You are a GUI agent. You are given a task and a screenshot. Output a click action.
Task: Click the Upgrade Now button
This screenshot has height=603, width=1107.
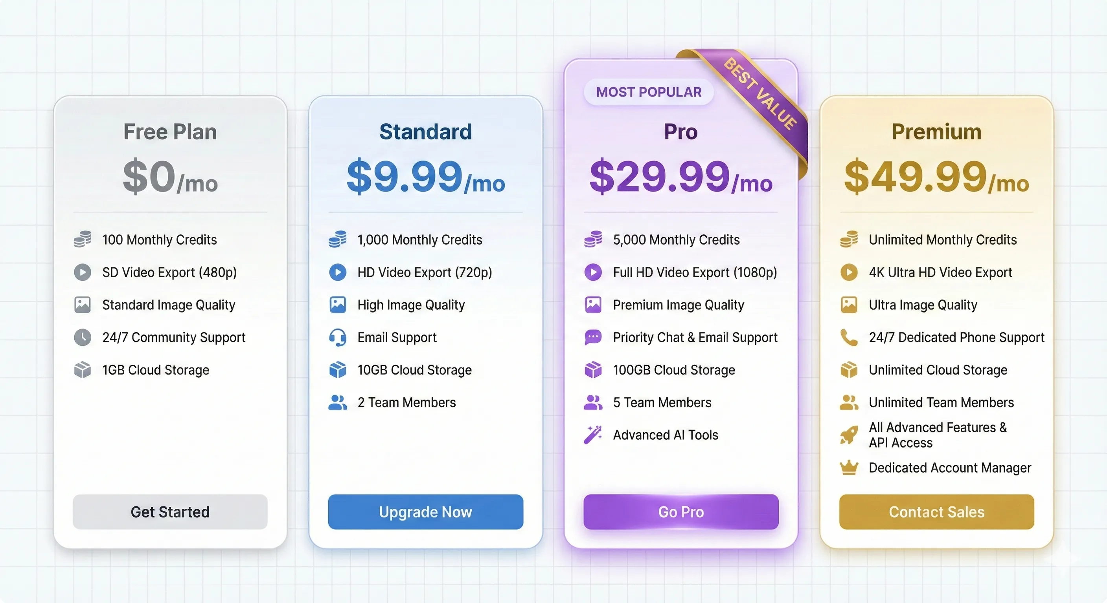[425, 512]
